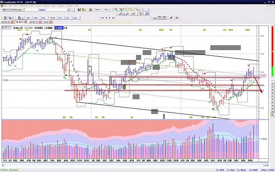Toggle the MACD indicator button
Viewport: 275px width, 172px height.
53,18
